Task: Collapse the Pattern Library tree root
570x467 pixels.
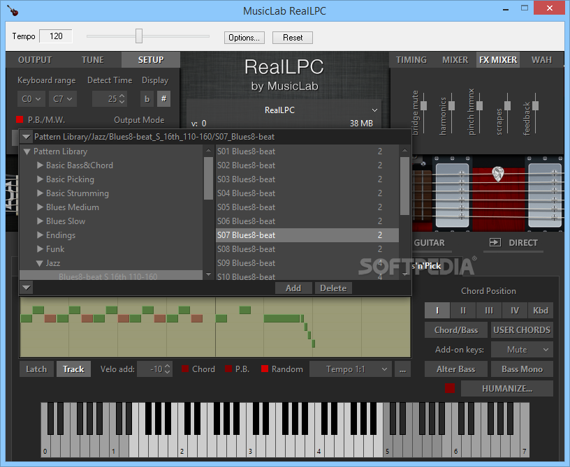Action: 27,151
